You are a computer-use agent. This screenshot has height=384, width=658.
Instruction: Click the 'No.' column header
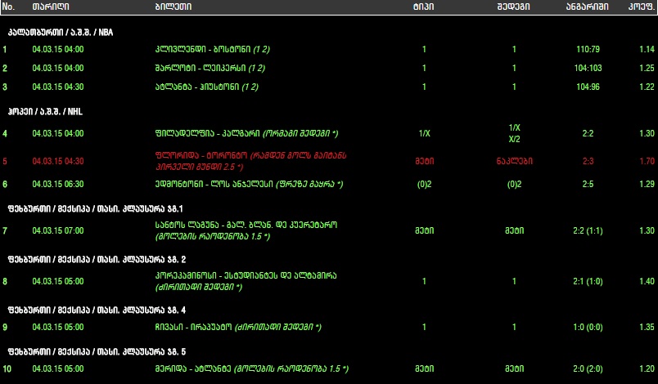(8, 7)
